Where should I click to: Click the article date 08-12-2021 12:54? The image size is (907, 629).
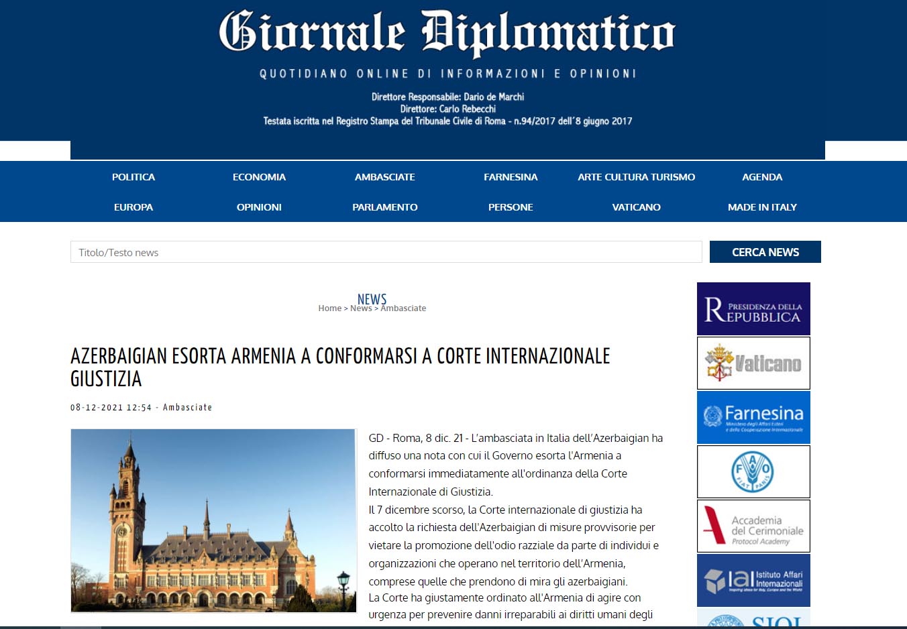click(x=111, y=408)
